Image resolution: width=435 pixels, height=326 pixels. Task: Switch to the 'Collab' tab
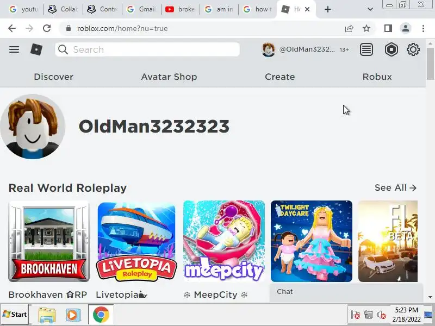[x=63, y=9]
